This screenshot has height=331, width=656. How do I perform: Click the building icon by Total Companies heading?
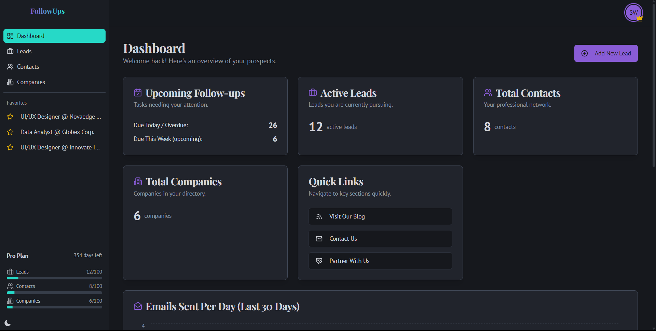[x=138, y=181]
